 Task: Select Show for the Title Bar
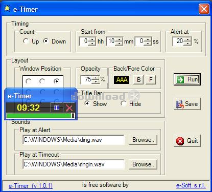[x=87, y=103]
